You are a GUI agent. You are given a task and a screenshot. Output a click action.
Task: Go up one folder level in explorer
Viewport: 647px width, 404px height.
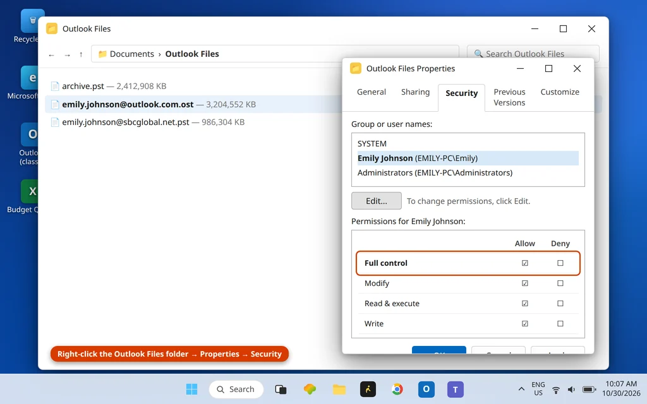[81, 54]
